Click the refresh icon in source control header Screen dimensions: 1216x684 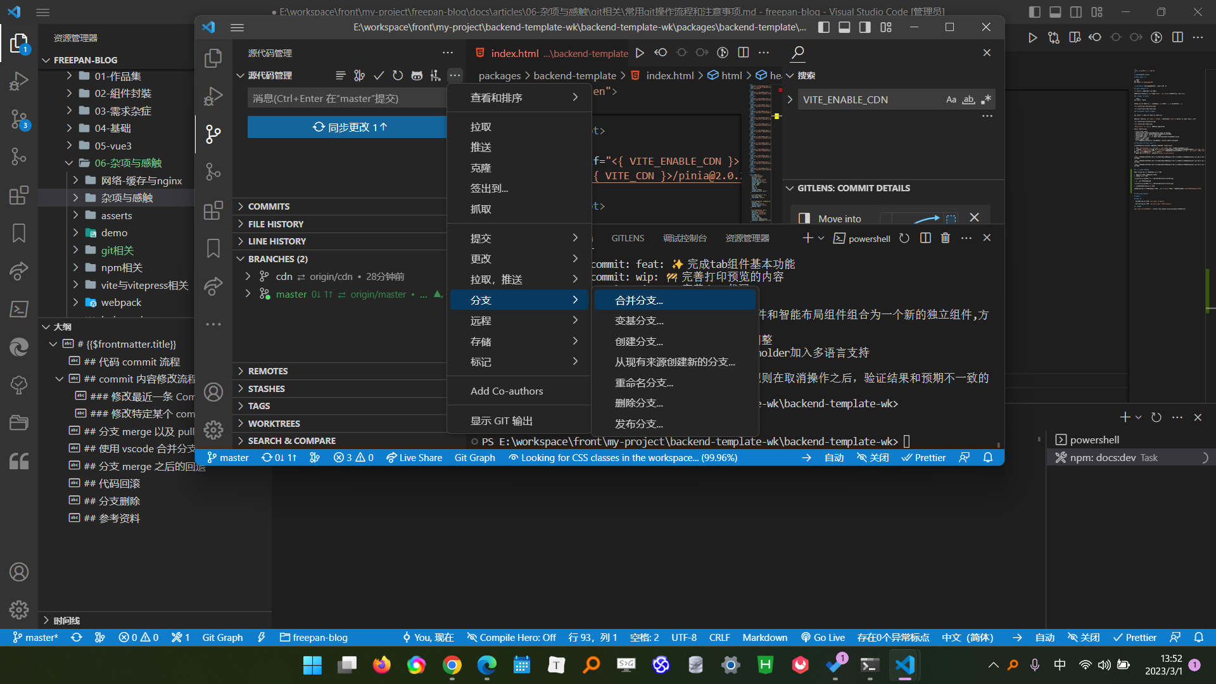point(398,75)
